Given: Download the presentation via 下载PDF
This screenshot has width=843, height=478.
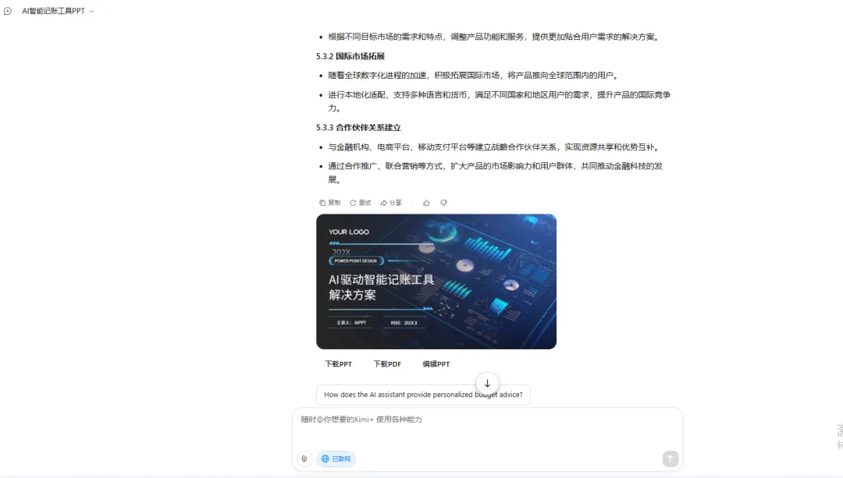Looking at the screenshot, I should pyautogui.click(x=387, y=364).
